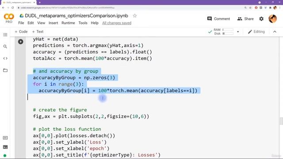Open the Chrome profile avatar
The image size is (283, 159).
tap(275, 8)
